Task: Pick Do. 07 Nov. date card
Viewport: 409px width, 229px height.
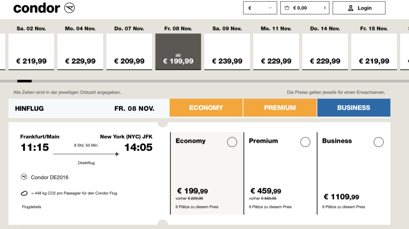Action: pos(129,52)
